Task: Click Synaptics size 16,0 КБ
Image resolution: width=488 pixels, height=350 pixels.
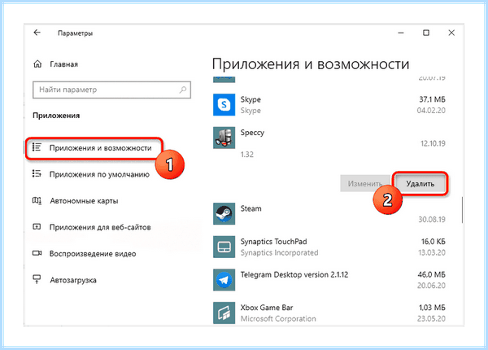Action: pos(434,242)
